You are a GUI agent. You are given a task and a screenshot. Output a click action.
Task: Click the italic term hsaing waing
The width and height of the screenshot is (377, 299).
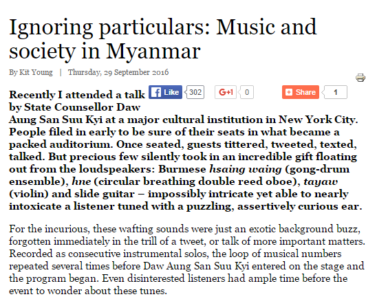tap(245, 169)
